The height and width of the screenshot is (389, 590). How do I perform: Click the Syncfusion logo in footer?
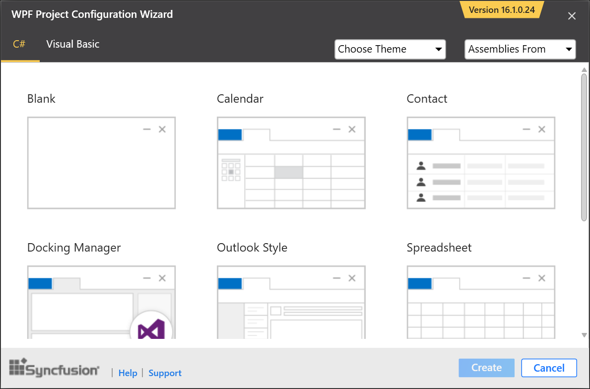55,368
